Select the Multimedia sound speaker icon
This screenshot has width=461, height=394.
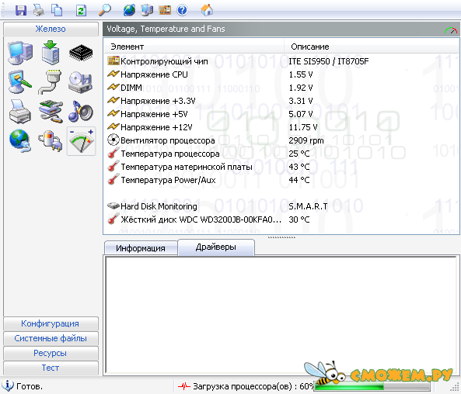tap(81, 111)
